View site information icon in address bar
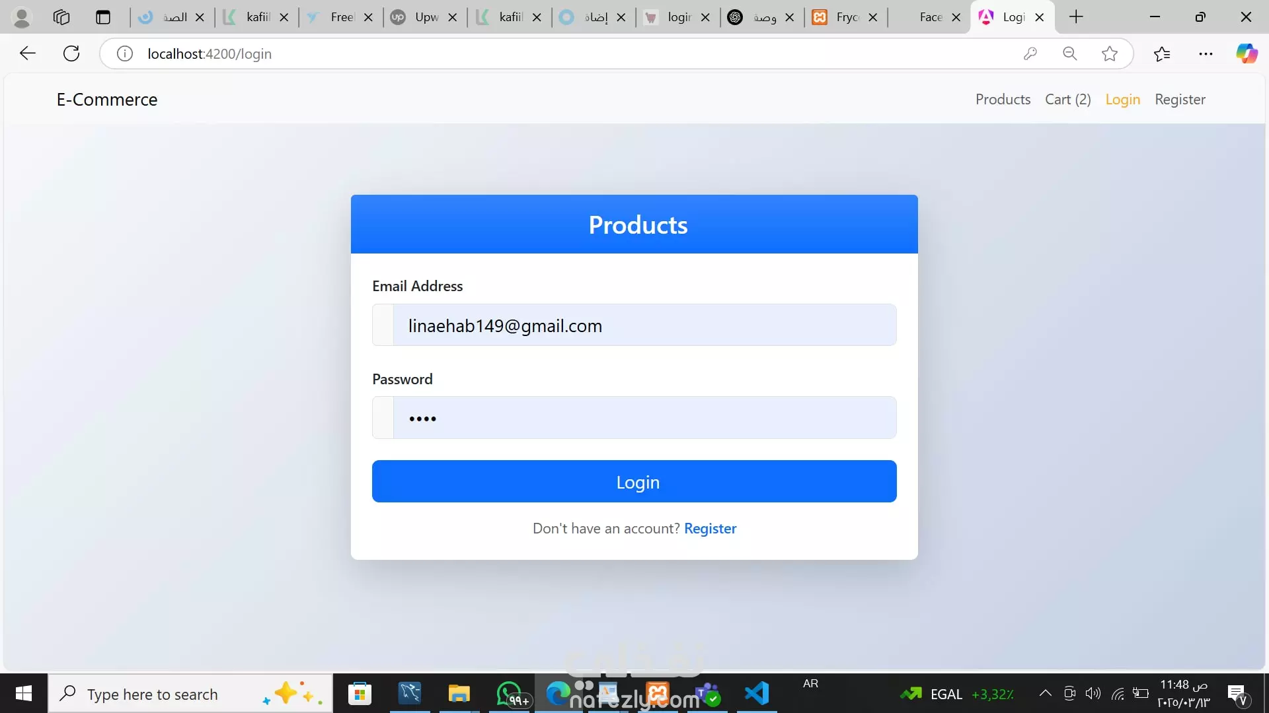This screenshot has height=713, width=1269. 125,53
